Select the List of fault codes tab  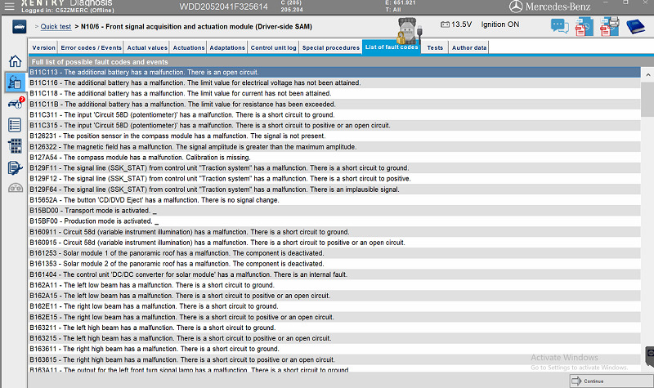pos(392,47)
